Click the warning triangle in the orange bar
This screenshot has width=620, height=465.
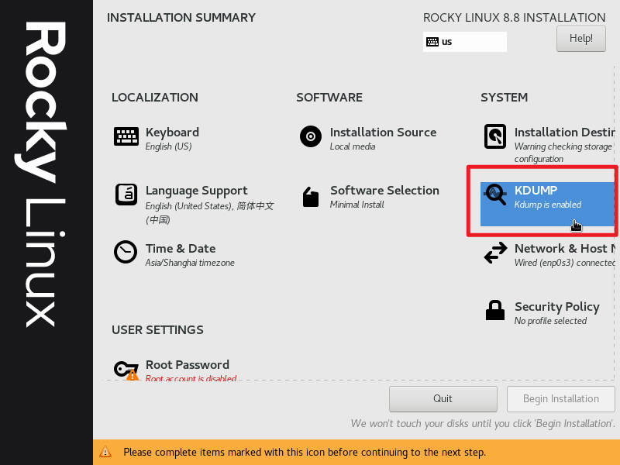[105, 452]
